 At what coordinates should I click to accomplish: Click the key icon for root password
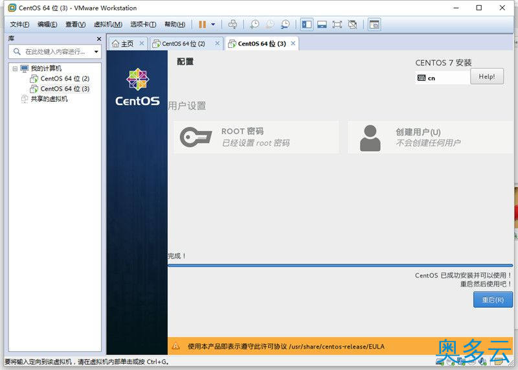coord(196,137)
